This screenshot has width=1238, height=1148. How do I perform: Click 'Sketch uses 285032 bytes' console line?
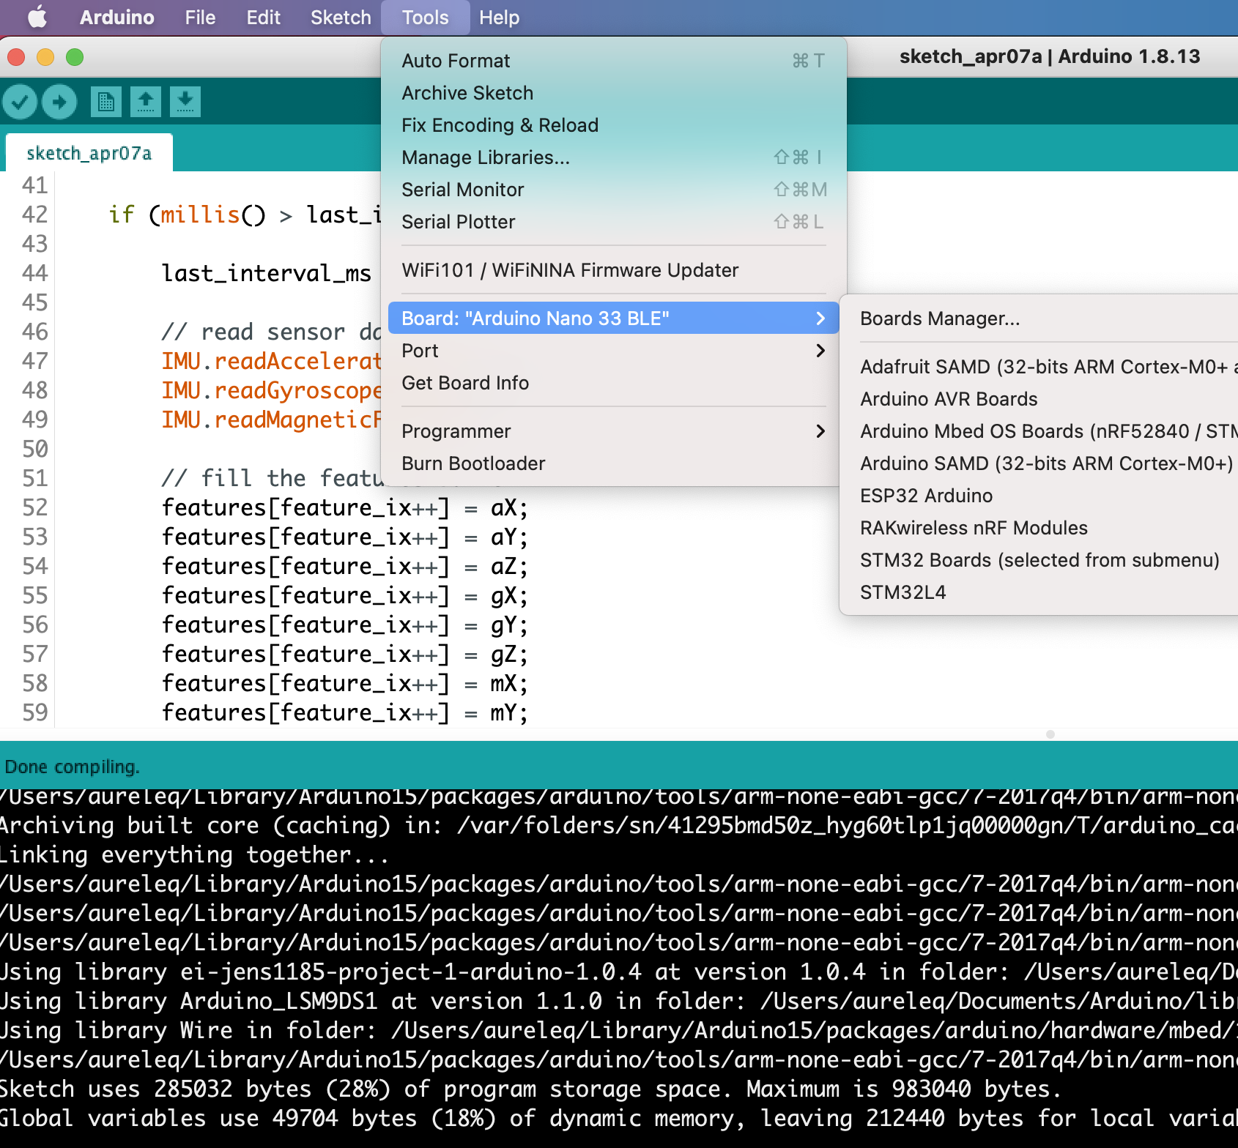click(530, 1089)
